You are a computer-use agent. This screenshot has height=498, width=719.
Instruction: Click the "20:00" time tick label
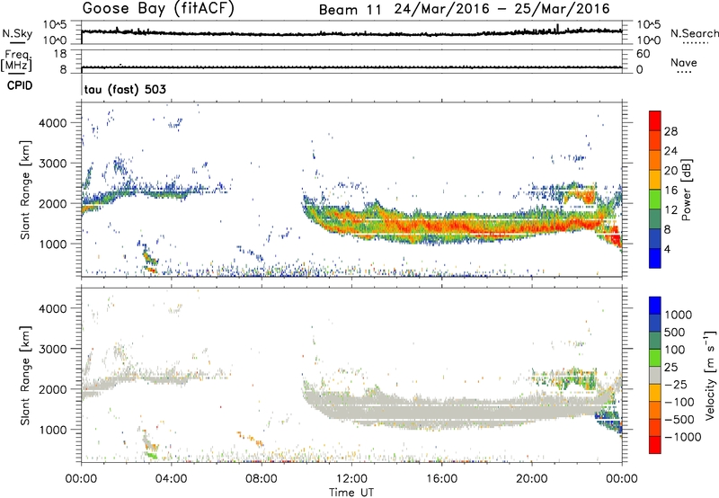532,479
